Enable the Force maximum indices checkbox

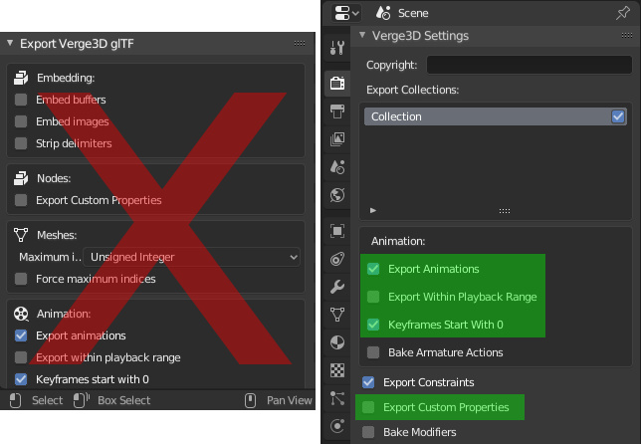pyautogui.click(x=21, y=279)
